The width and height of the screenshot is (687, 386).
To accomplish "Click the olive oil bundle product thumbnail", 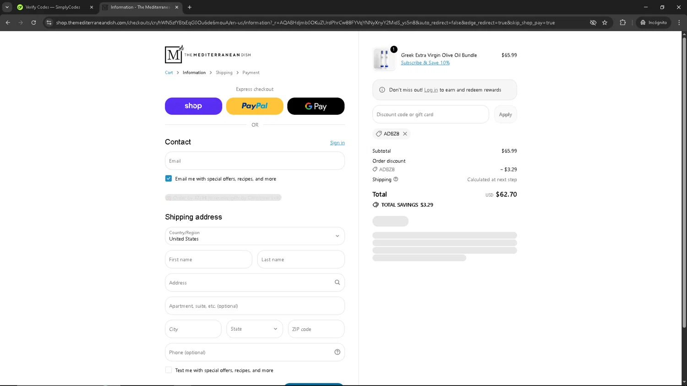I will click(384, 59).
